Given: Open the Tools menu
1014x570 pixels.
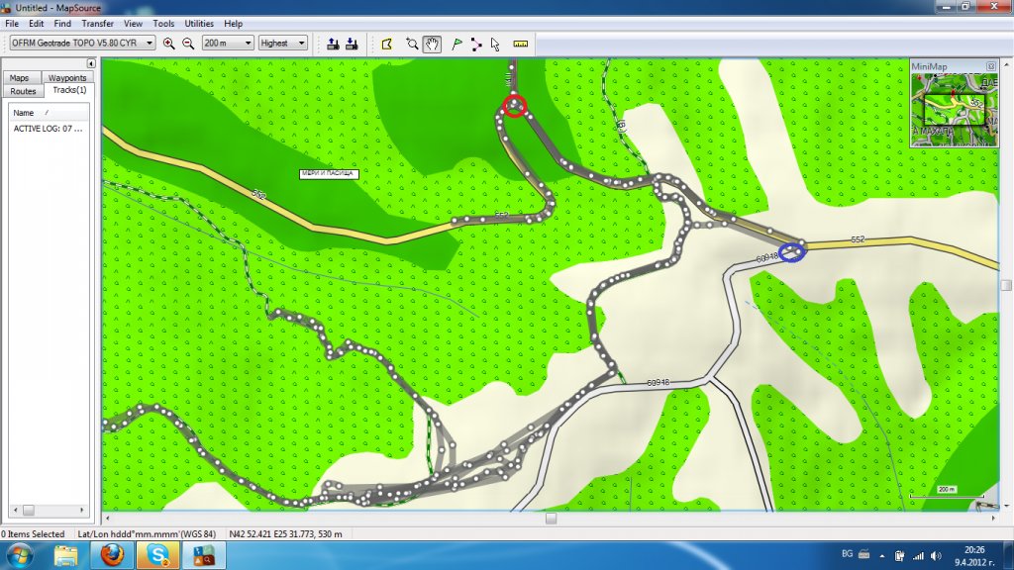Looking at the screenshot, I should [163, 24].
